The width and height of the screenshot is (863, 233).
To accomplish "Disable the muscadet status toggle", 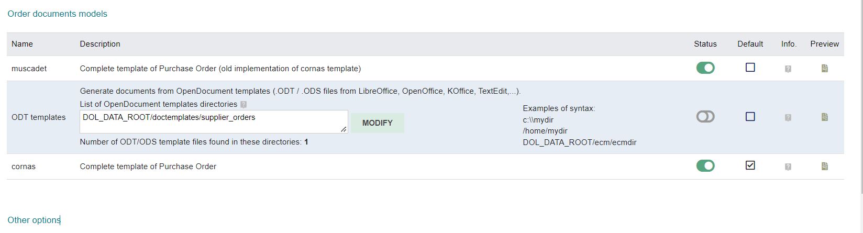I will tap(705, 68).
